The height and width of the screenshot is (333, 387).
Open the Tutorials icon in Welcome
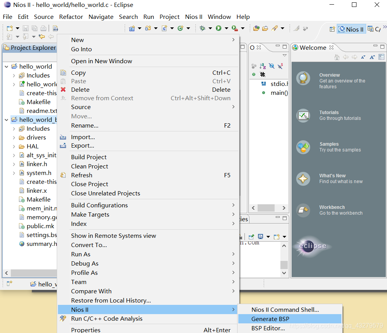[303, 116]
